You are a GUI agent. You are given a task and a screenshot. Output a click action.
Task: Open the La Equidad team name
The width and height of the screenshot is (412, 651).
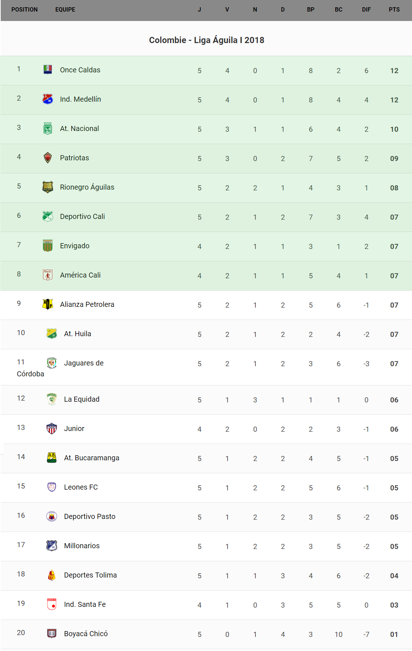[x=82, y=399]
